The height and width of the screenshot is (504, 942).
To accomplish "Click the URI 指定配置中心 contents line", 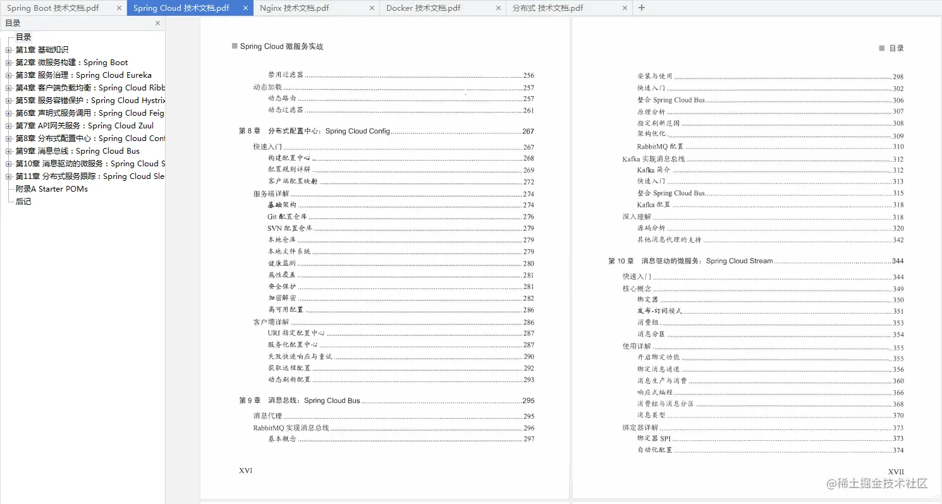I will coord(401,333).
